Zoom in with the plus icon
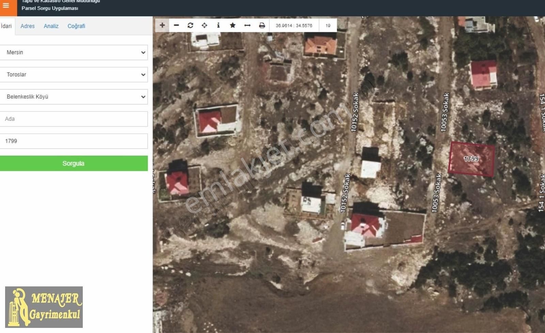The image size is (545, 333). coord(162,25)
